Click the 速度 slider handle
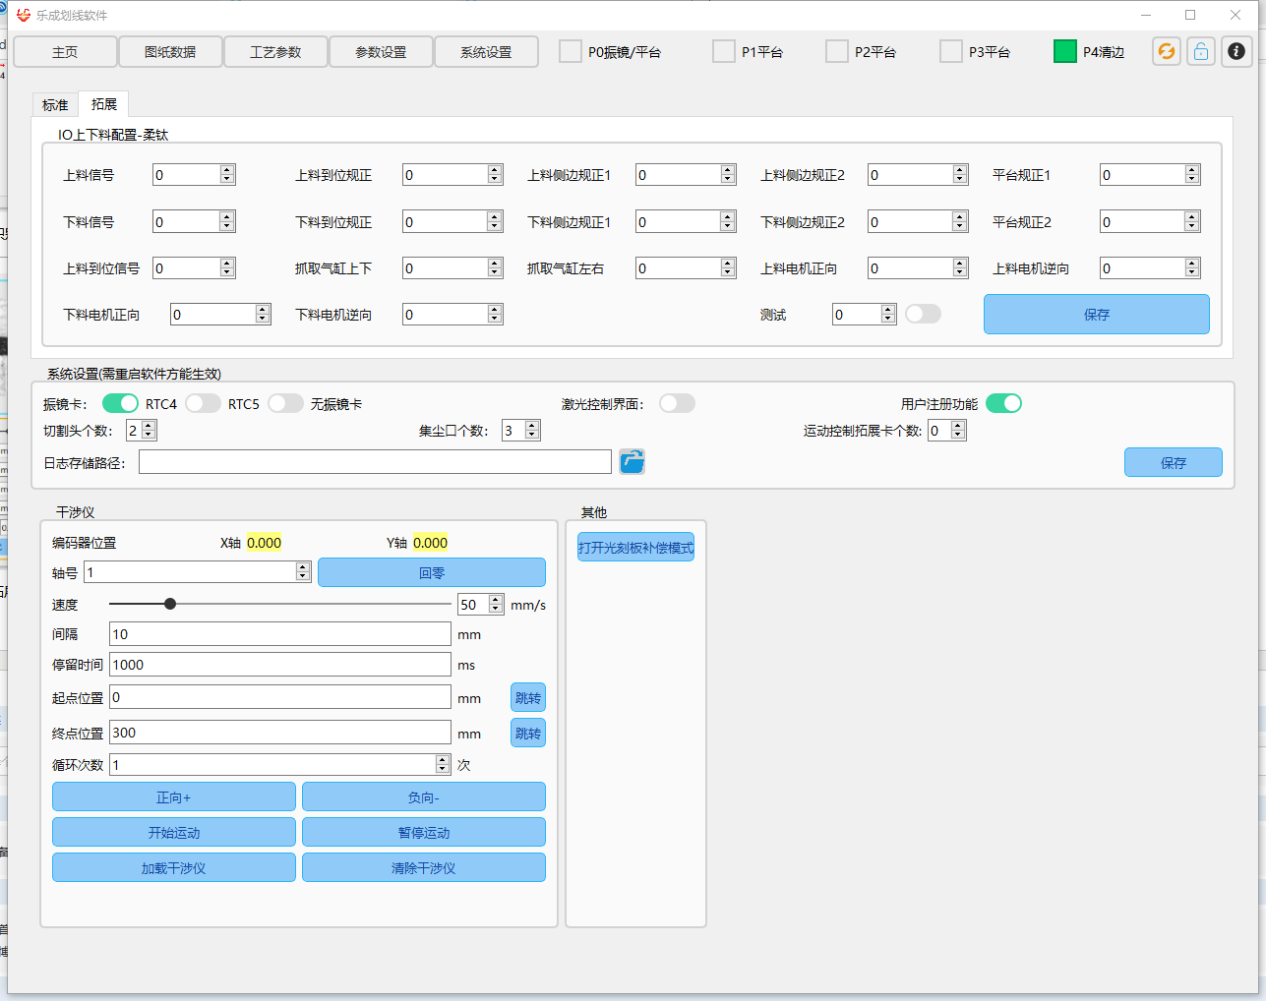This screenshot has height=1001, width=1266. pyautogui.click(x=170, y=604)
